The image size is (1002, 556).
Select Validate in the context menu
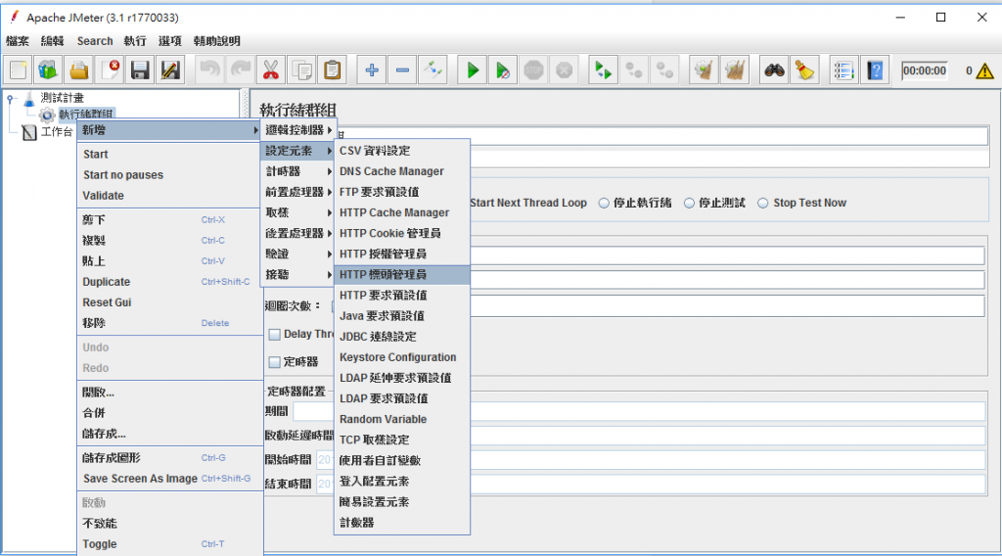(169, 196)
